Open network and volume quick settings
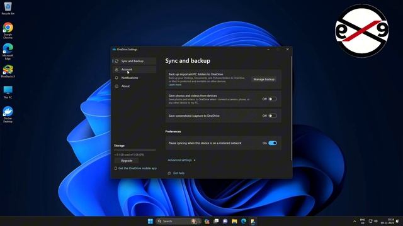Image resolution: width=403 pixels, height=226 pixels. click(x=373, y=221)
